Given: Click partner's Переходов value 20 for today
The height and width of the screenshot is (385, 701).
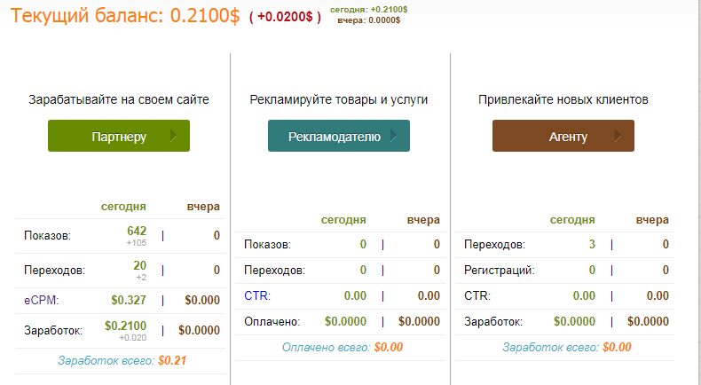Looking at the screenshot, I should pos(139,265).
